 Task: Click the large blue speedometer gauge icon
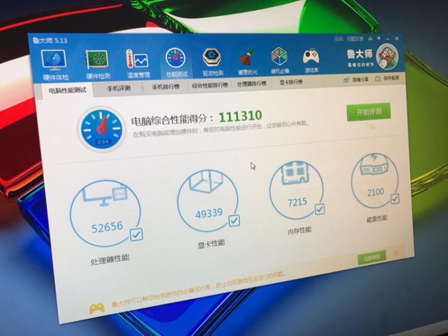coord(102,129)
